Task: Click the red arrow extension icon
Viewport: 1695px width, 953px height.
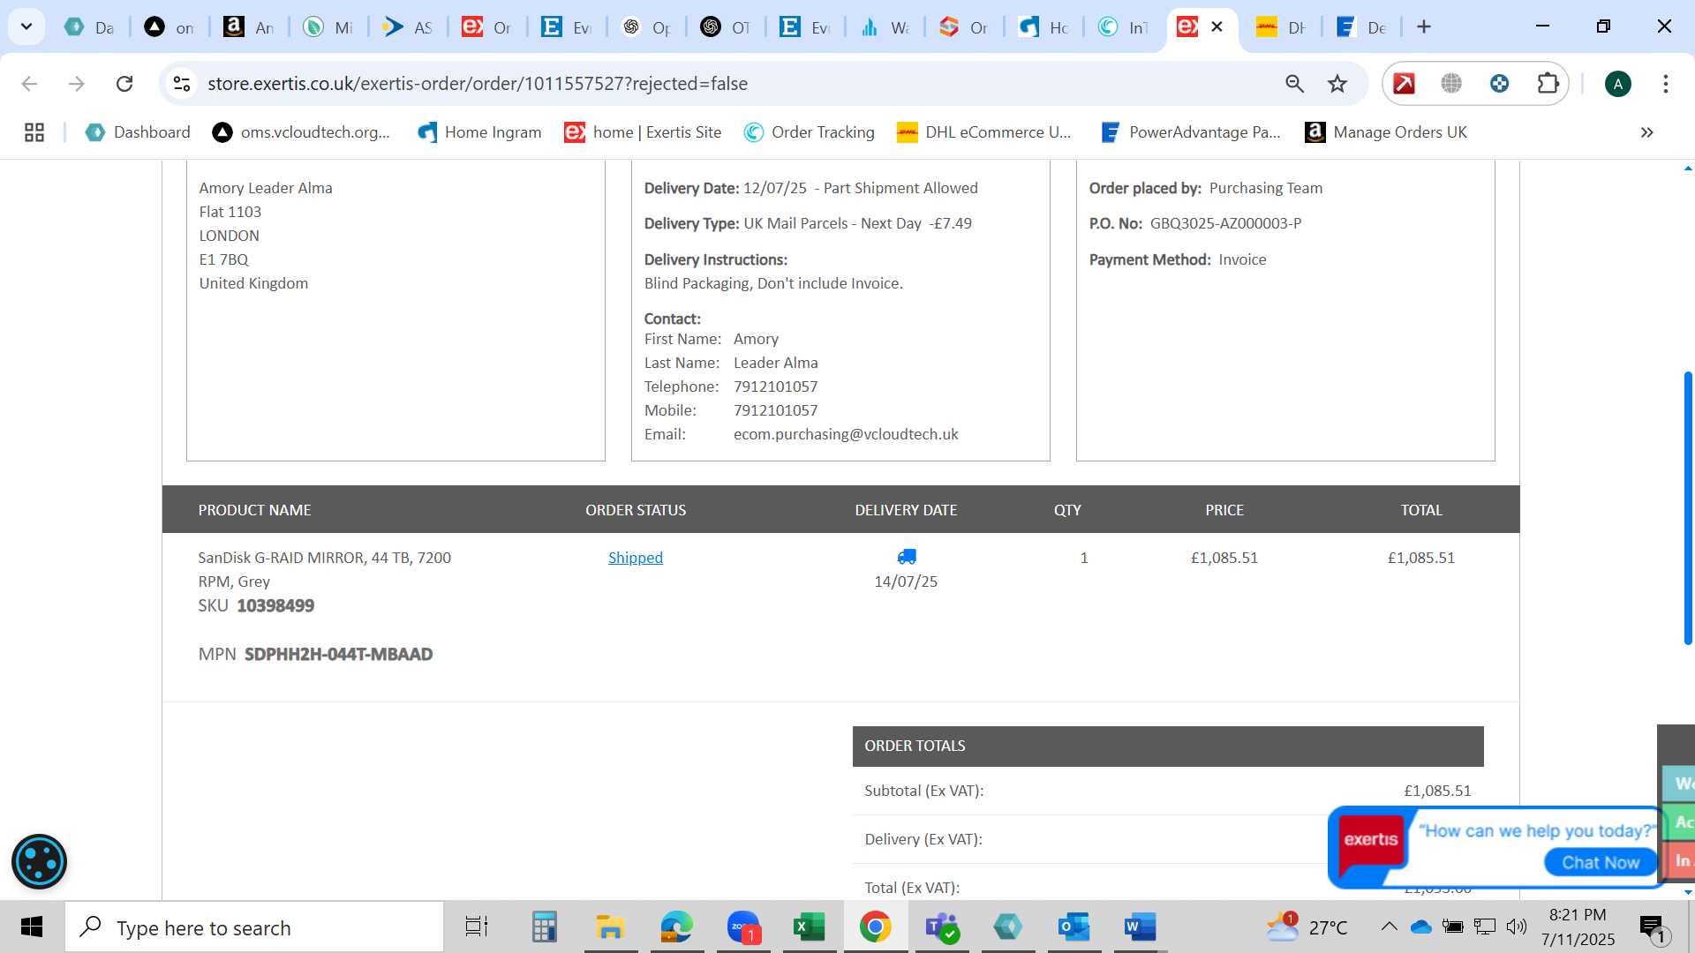Action: [1404, 84]
